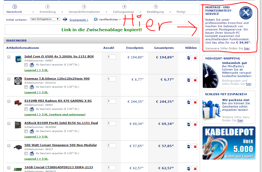Open the Enermax fan product thumbnail
Image resolution: width=262 pixels, height=172 pixels.
point(18,81)
